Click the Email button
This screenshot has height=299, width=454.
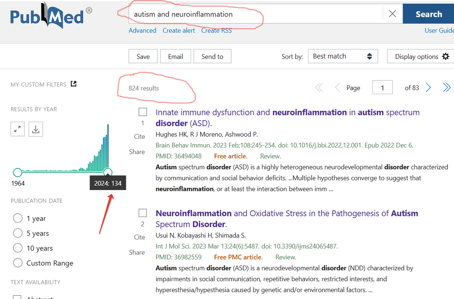pos(176,56)
